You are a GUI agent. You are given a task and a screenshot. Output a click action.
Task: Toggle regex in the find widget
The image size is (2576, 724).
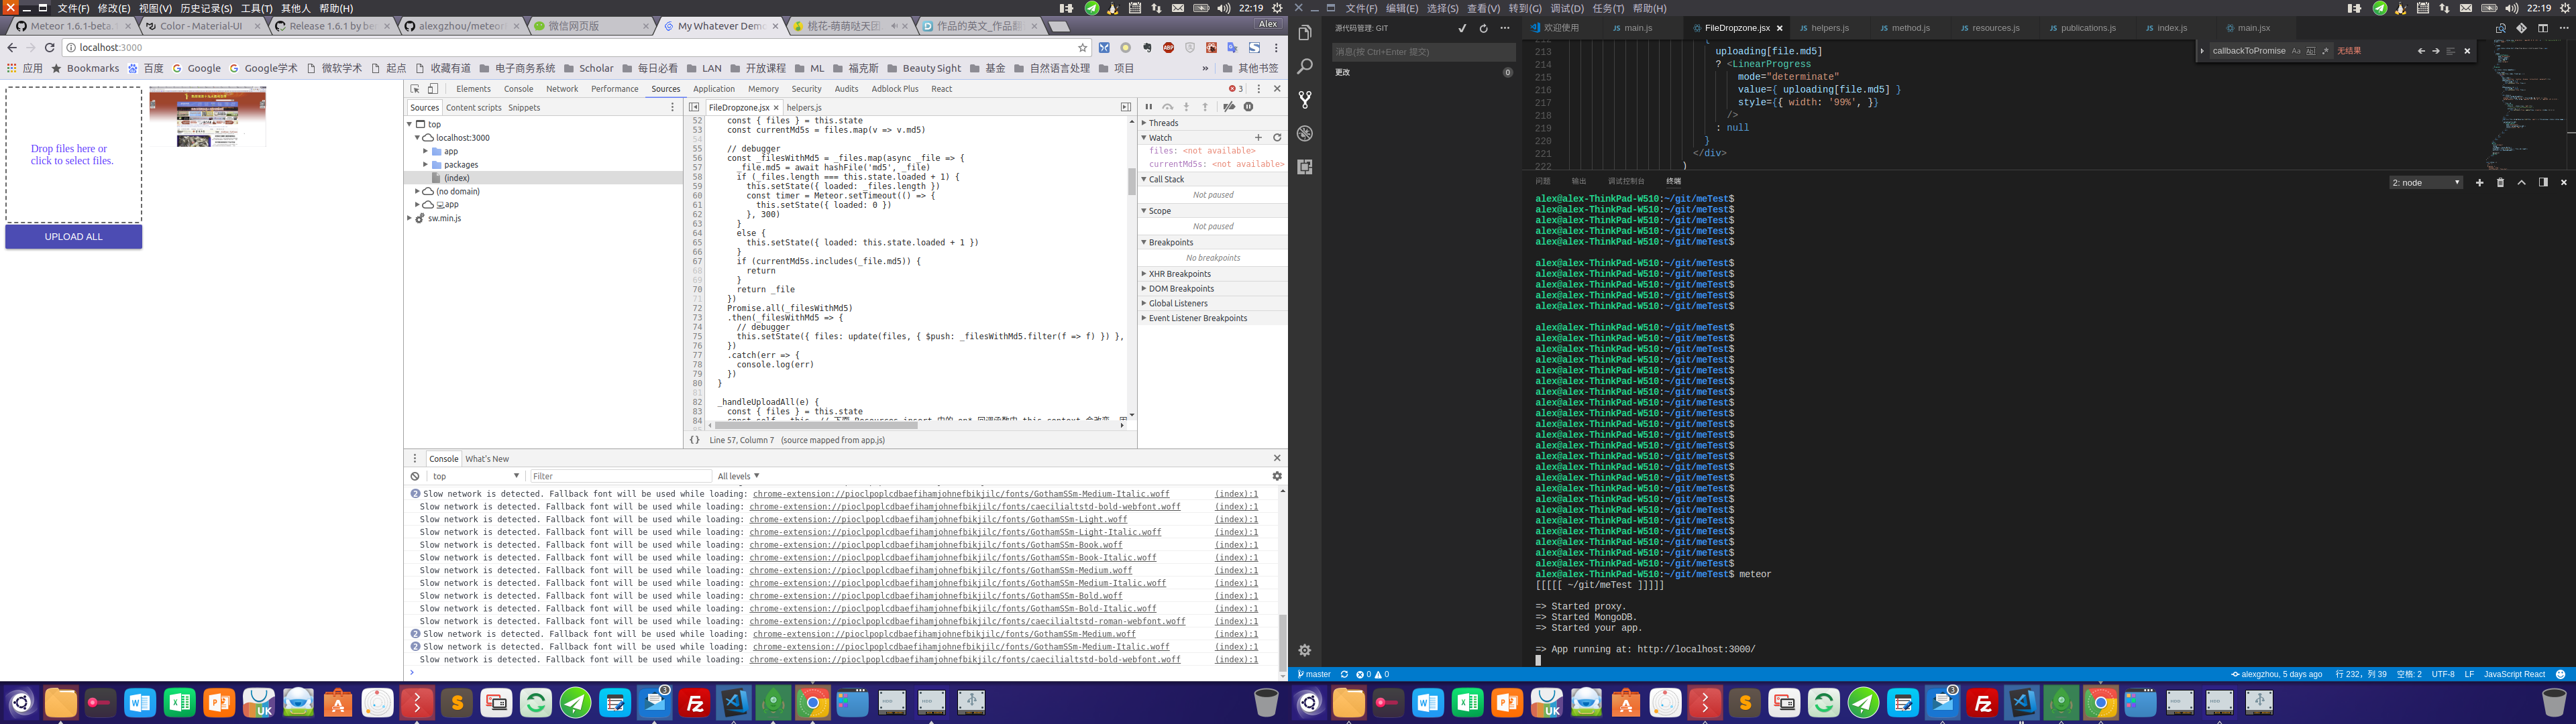click(2325, 51)
